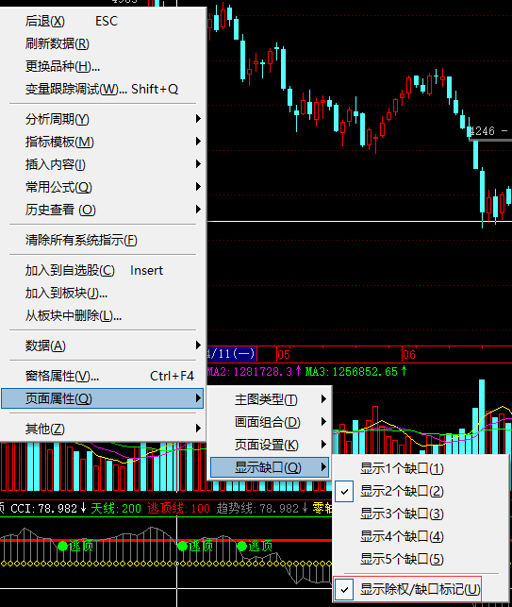
Task: Open the 分析周期(Y) submenu
Action: 103,119
